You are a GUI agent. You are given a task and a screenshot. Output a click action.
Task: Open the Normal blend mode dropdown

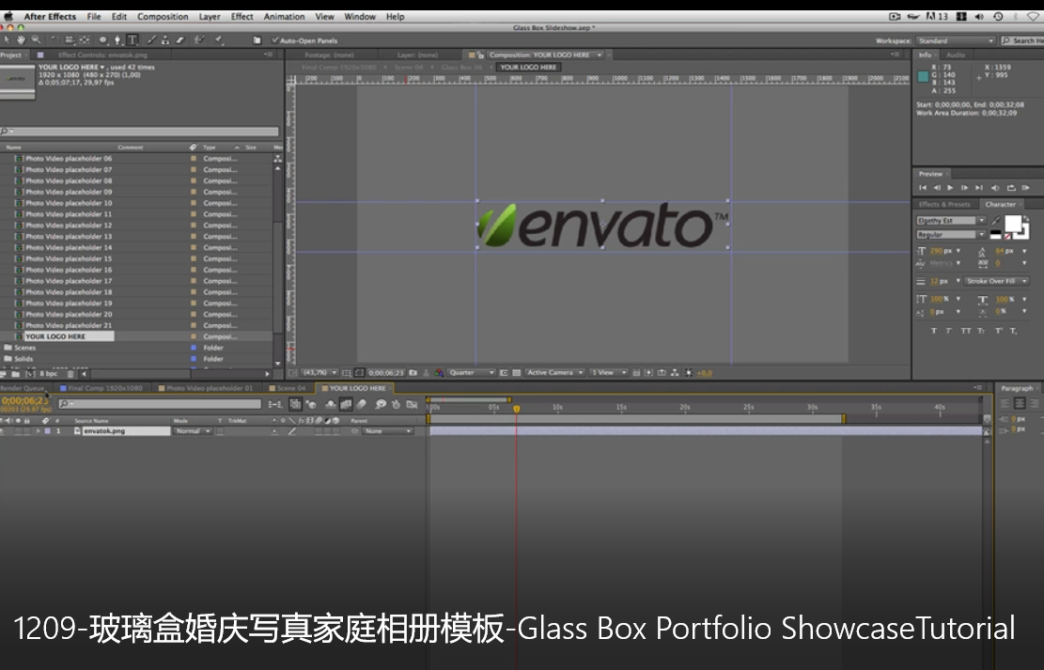193,431
